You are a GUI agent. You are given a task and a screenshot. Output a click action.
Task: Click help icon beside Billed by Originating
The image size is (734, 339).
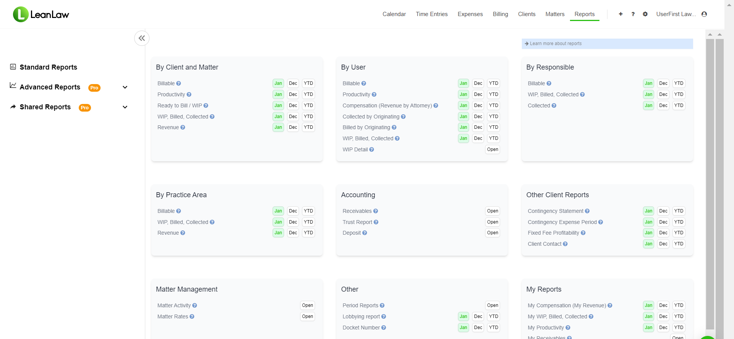point(394,127)
